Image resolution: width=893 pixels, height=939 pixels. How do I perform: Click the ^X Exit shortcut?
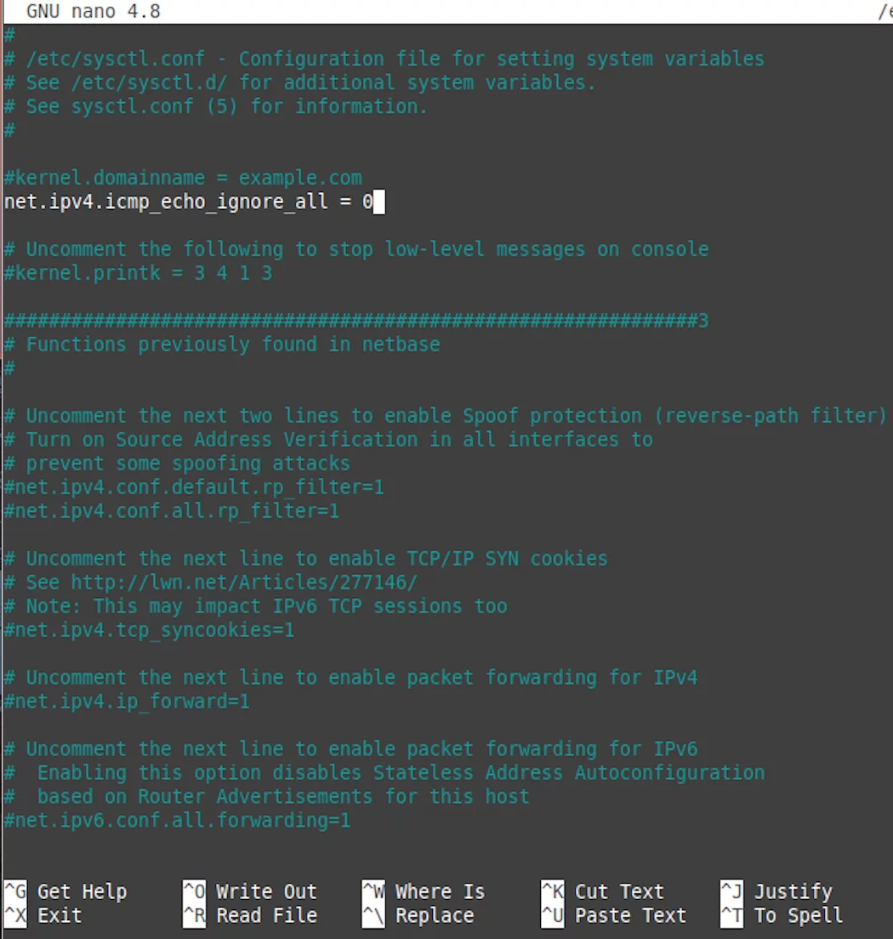(x=43, y=915)
